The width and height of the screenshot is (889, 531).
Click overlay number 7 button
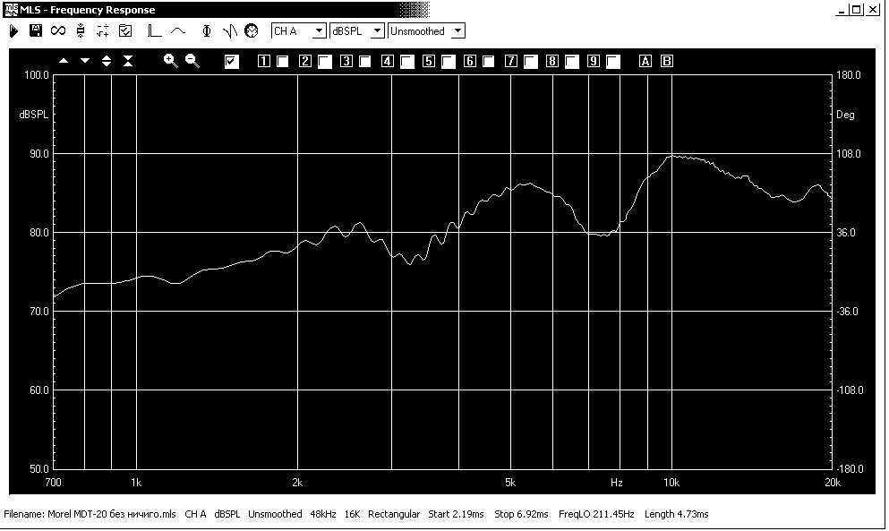(511, 61)
